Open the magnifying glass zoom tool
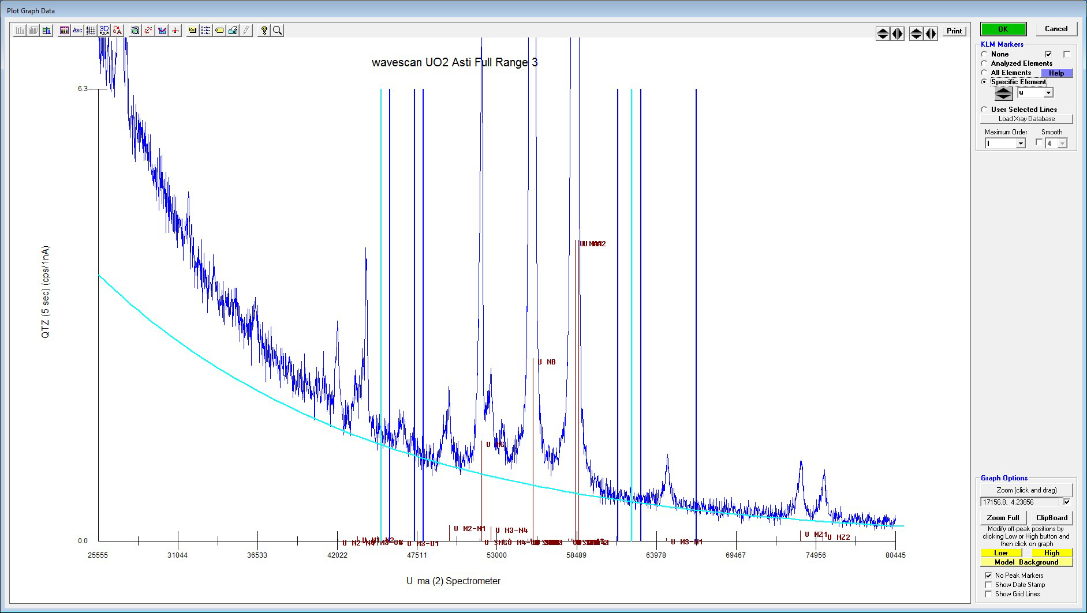 pos(278,31)
